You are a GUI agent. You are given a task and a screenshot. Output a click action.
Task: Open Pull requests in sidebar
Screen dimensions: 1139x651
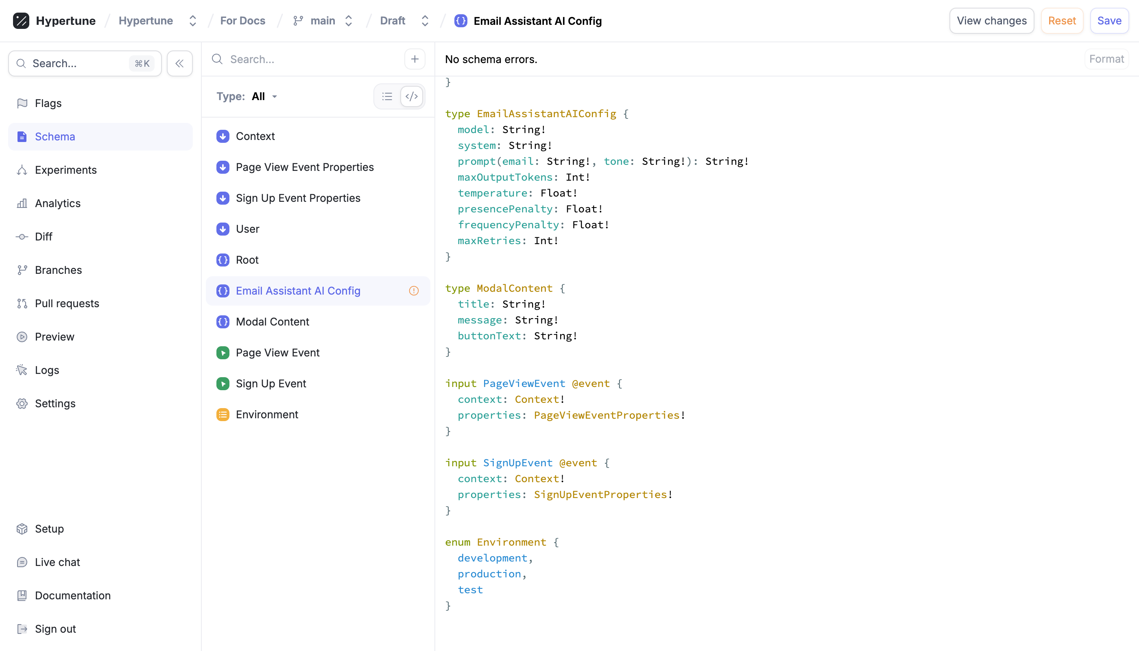(67, 304)
